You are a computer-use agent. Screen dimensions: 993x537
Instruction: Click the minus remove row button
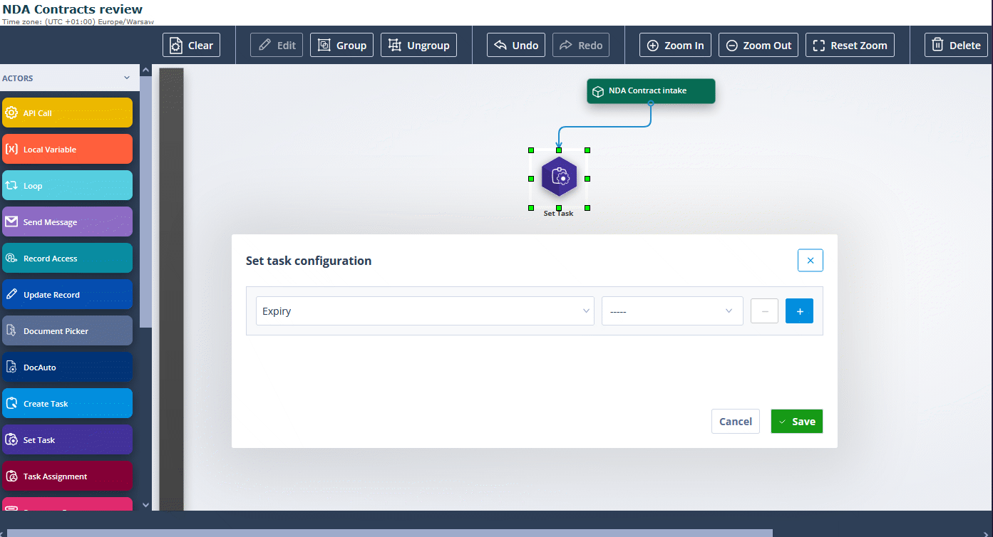[x=764, y=311]
